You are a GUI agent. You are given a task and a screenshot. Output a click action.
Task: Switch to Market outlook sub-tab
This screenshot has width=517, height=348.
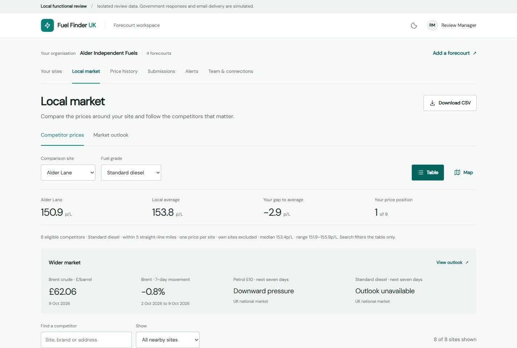[111, 135]
